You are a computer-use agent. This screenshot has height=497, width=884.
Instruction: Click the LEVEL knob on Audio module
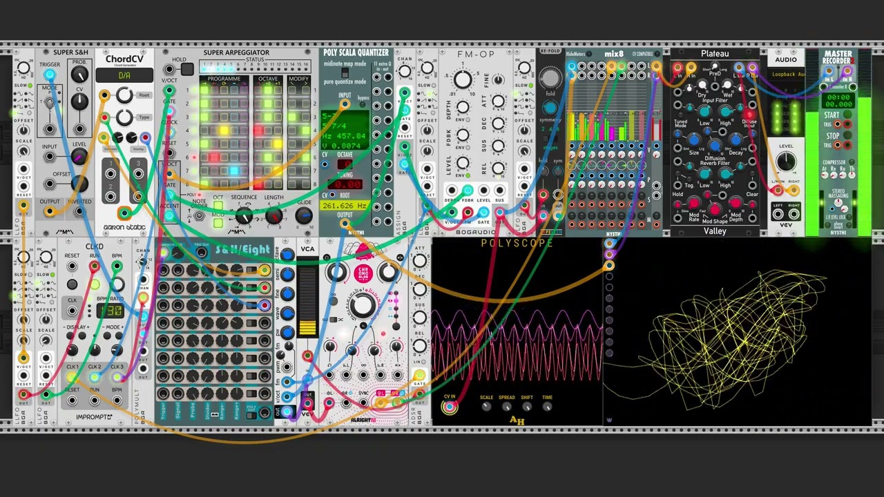pyautogui.click(x=786, y=162)
